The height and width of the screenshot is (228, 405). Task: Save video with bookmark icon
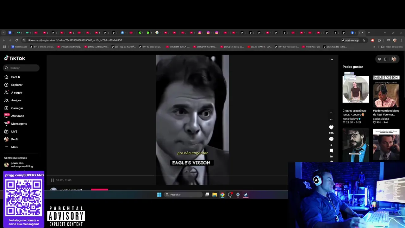tap(331, 151)
